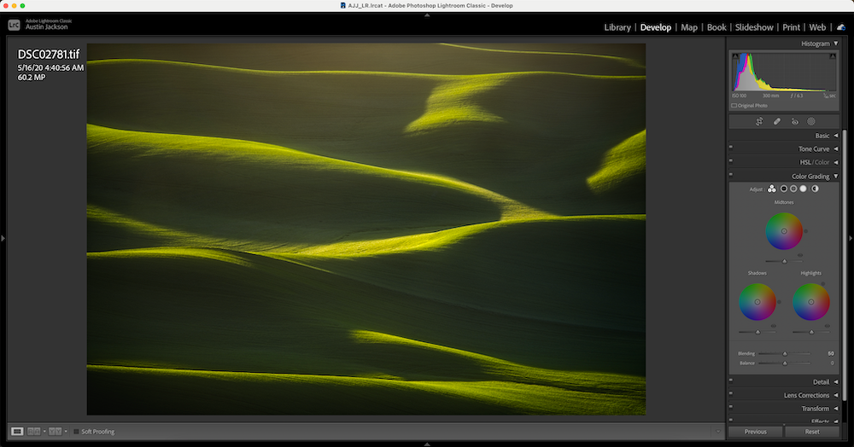This screenshot has width=854, height=447.
Task: Select the Red Eye Correction tool
Action: [794, 122]
